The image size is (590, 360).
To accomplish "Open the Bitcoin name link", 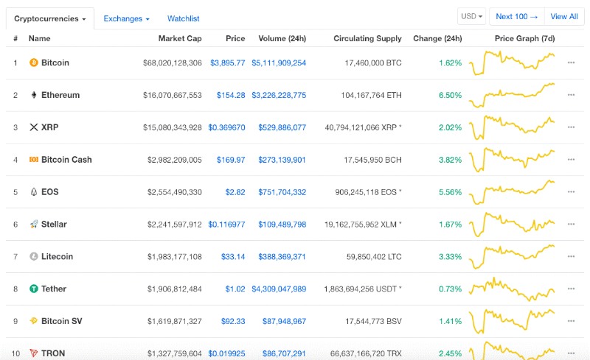I will pos(55,63).
